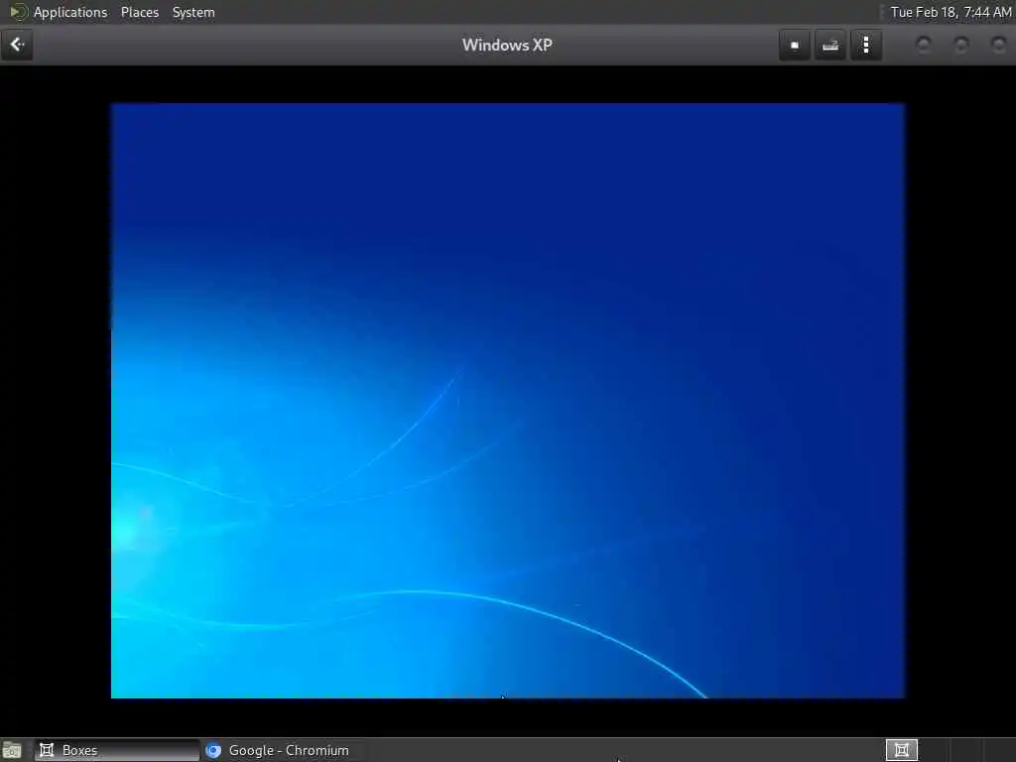
Task: Select the active workspace in workspace switcher
Action: [901, 750]
